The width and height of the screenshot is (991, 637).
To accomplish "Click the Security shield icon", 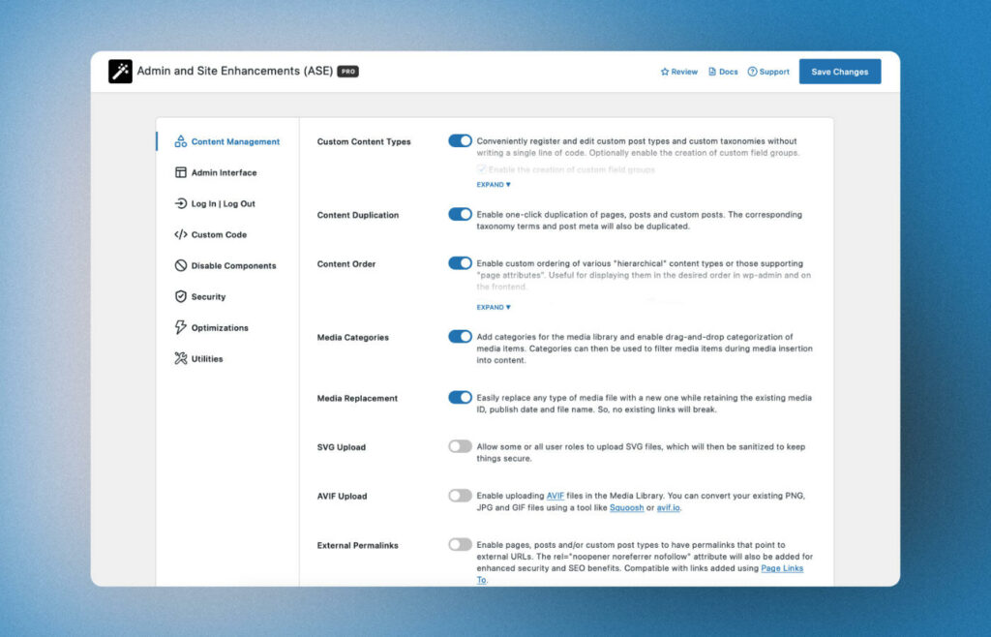I will (x=178, y=296).
